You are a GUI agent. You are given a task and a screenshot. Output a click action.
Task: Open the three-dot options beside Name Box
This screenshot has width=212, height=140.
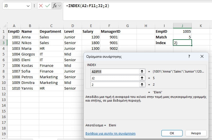pyautogui.click(x=34, y=6)
